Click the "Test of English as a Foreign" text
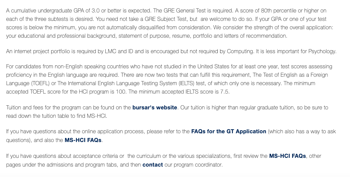The height and width of the screenshot is (177, 350). point(285,75)
